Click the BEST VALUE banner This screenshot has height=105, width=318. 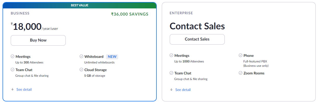coord(79,5)
